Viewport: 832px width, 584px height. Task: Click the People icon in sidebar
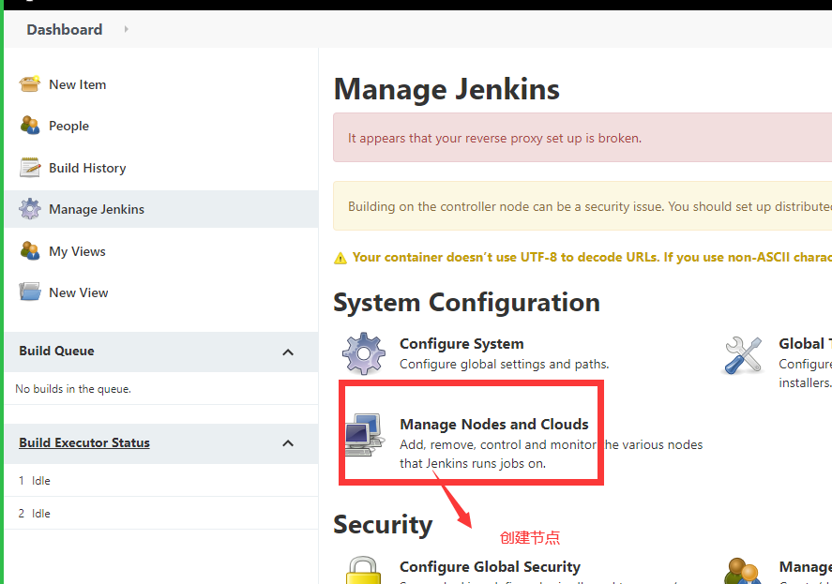tap(30, 126)
